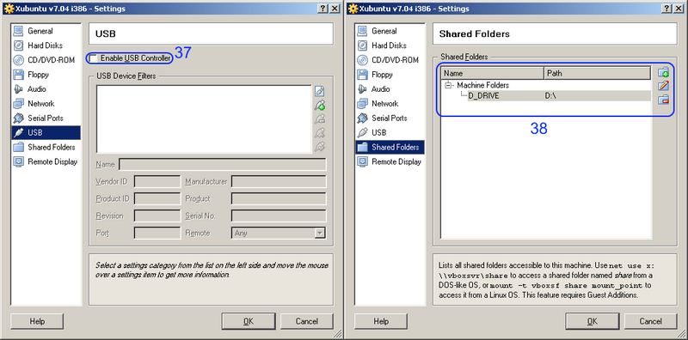Click the Path column header
The width and height of the screenshot is (688, 340).
597,73
